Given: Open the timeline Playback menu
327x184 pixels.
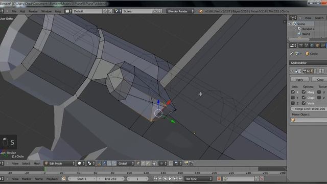Looking at the screenshot, I should point(52,179).
